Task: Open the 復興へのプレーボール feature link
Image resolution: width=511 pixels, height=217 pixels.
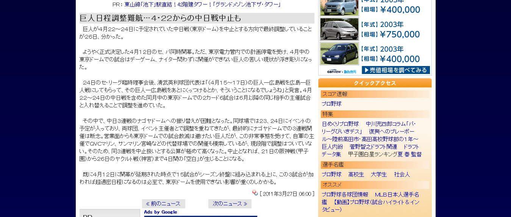Action: point(370,135)
